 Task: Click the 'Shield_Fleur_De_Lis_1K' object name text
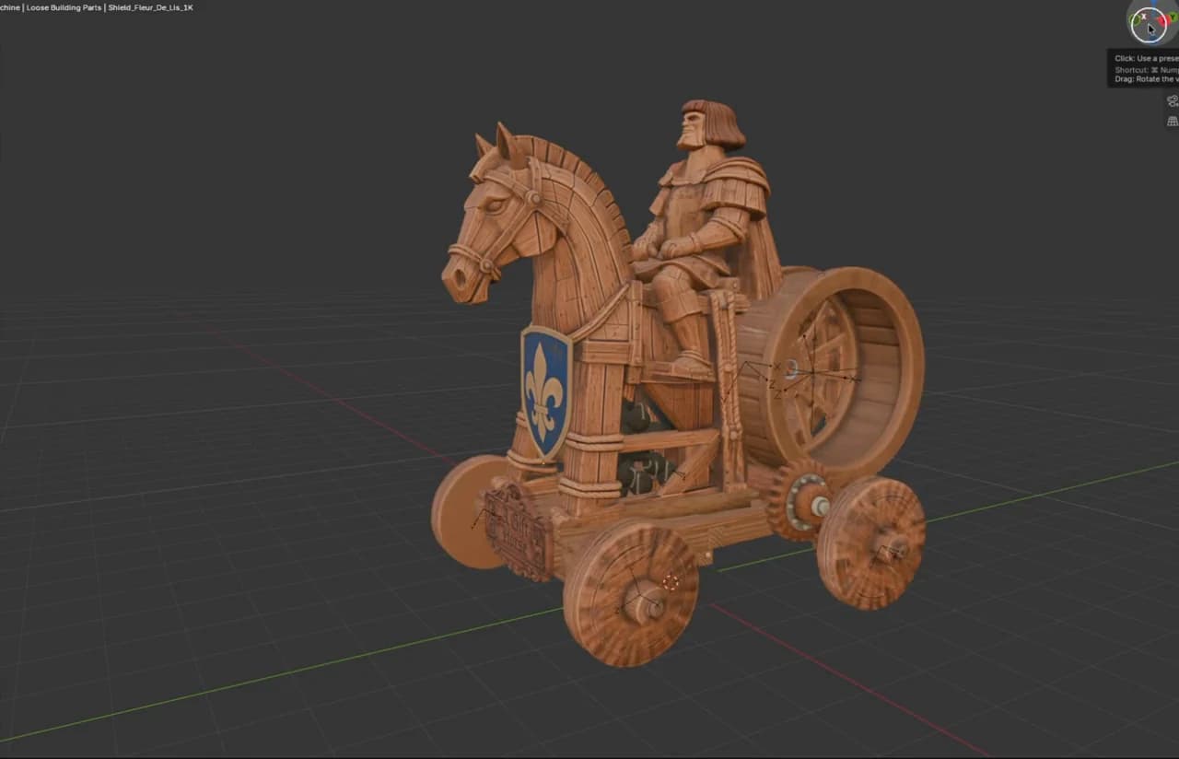(x=150, y=7)
